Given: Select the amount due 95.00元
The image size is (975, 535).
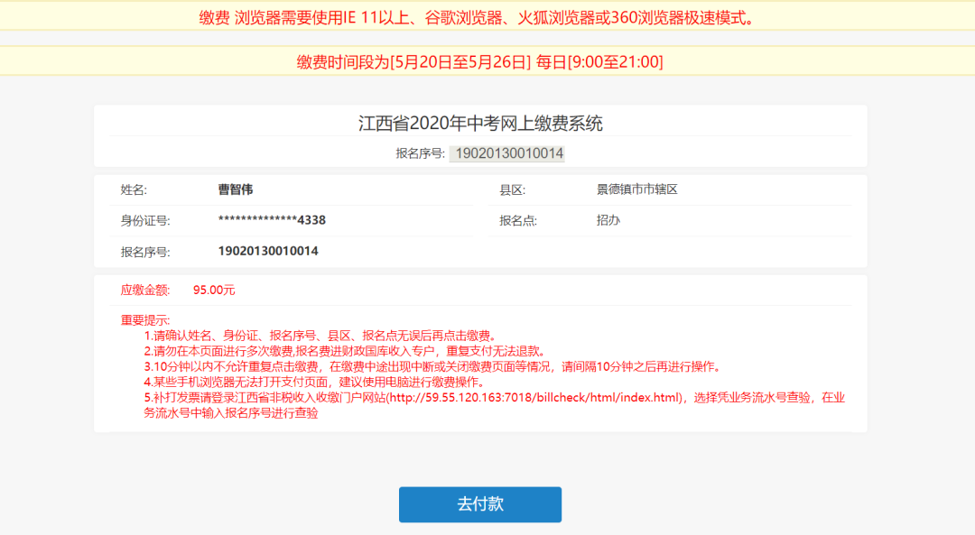Looking at the screenshot, I should 214,291.
